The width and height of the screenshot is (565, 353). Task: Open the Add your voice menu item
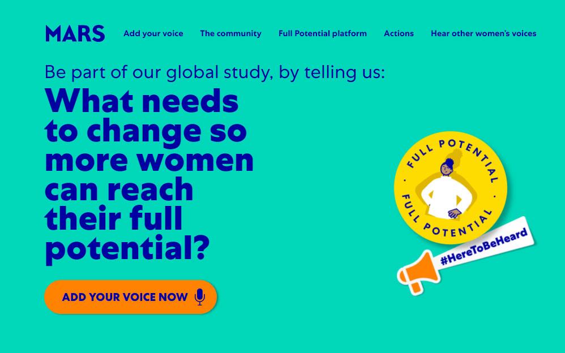coord(153,33)
